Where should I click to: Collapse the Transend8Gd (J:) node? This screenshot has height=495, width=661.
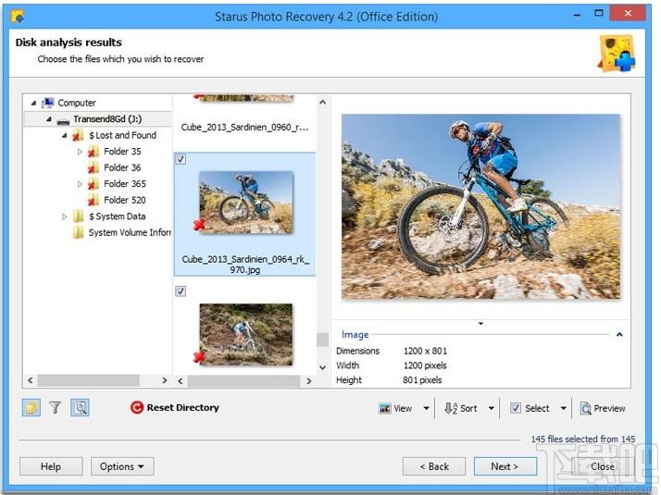(49, 119)
